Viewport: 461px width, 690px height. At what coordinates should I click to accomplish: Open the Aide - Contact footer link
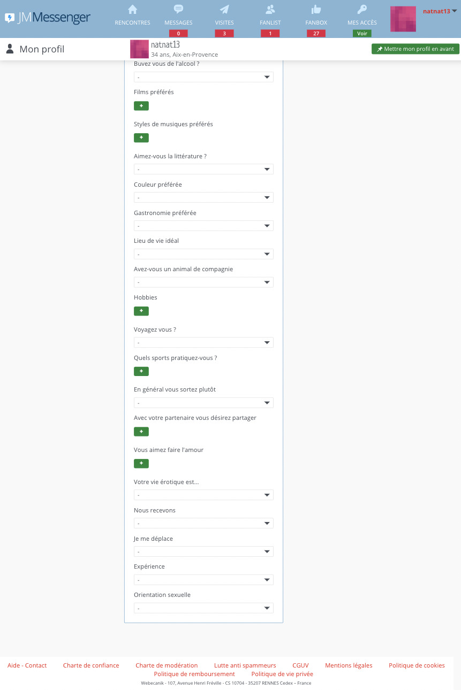pyautogui.click(x=27, y=665)
